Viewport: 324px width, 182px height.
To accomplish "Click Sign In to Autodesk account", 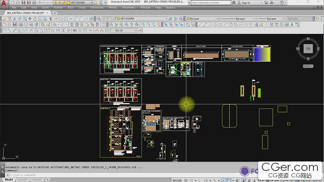I will coord(246,3).
